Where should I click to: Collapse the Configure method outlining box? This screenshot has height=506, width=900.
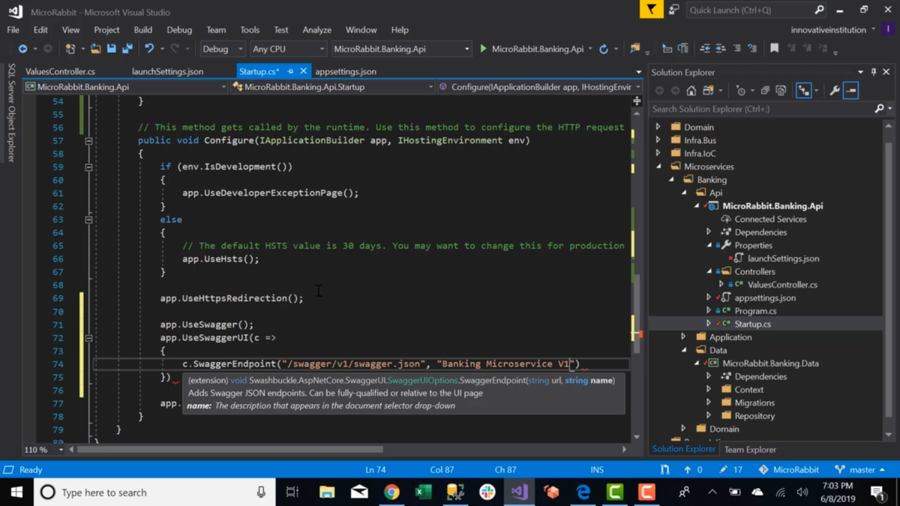pyautogui.click(x=88, y=140)
